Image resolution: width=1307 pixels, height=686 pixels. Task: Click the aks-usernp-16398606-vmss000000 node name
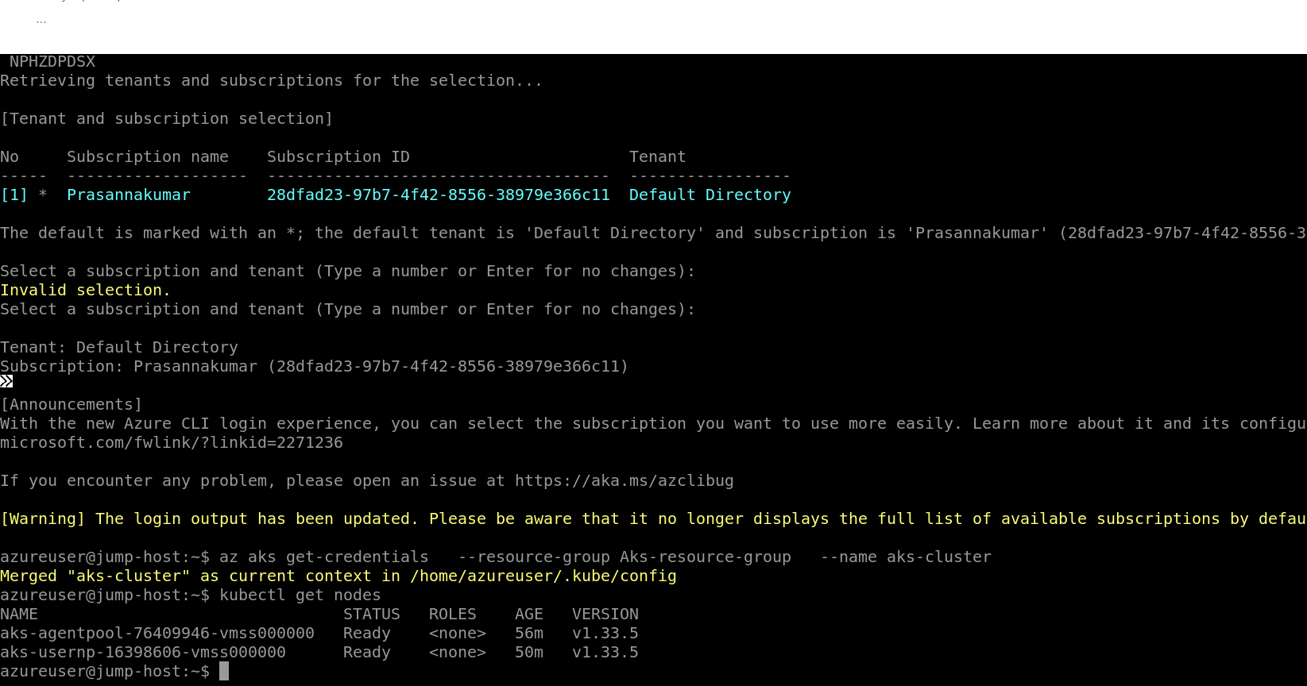point(143,652)
